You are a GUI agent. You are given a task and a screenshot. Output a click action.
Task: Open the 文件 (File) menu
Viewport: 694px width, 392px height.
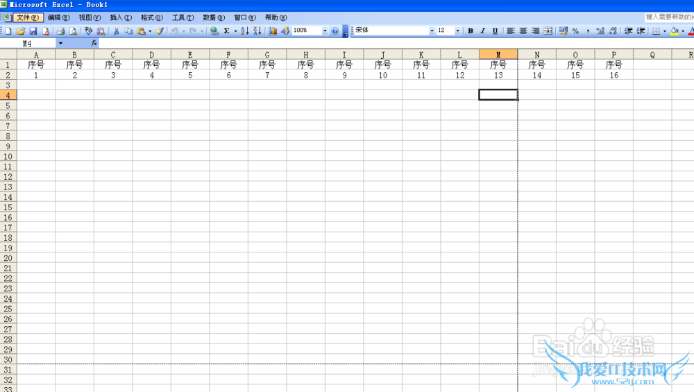[28, 18]
